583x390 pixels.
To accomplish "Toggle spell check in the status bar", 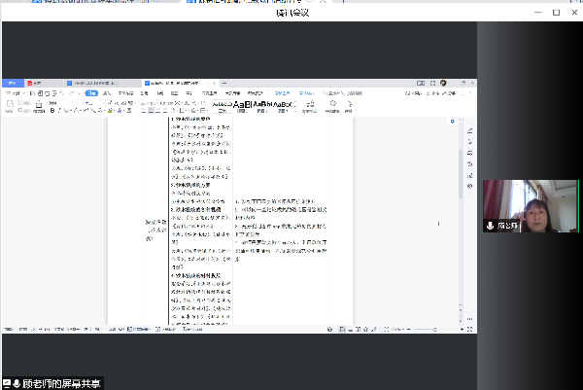I will [138, 330].
